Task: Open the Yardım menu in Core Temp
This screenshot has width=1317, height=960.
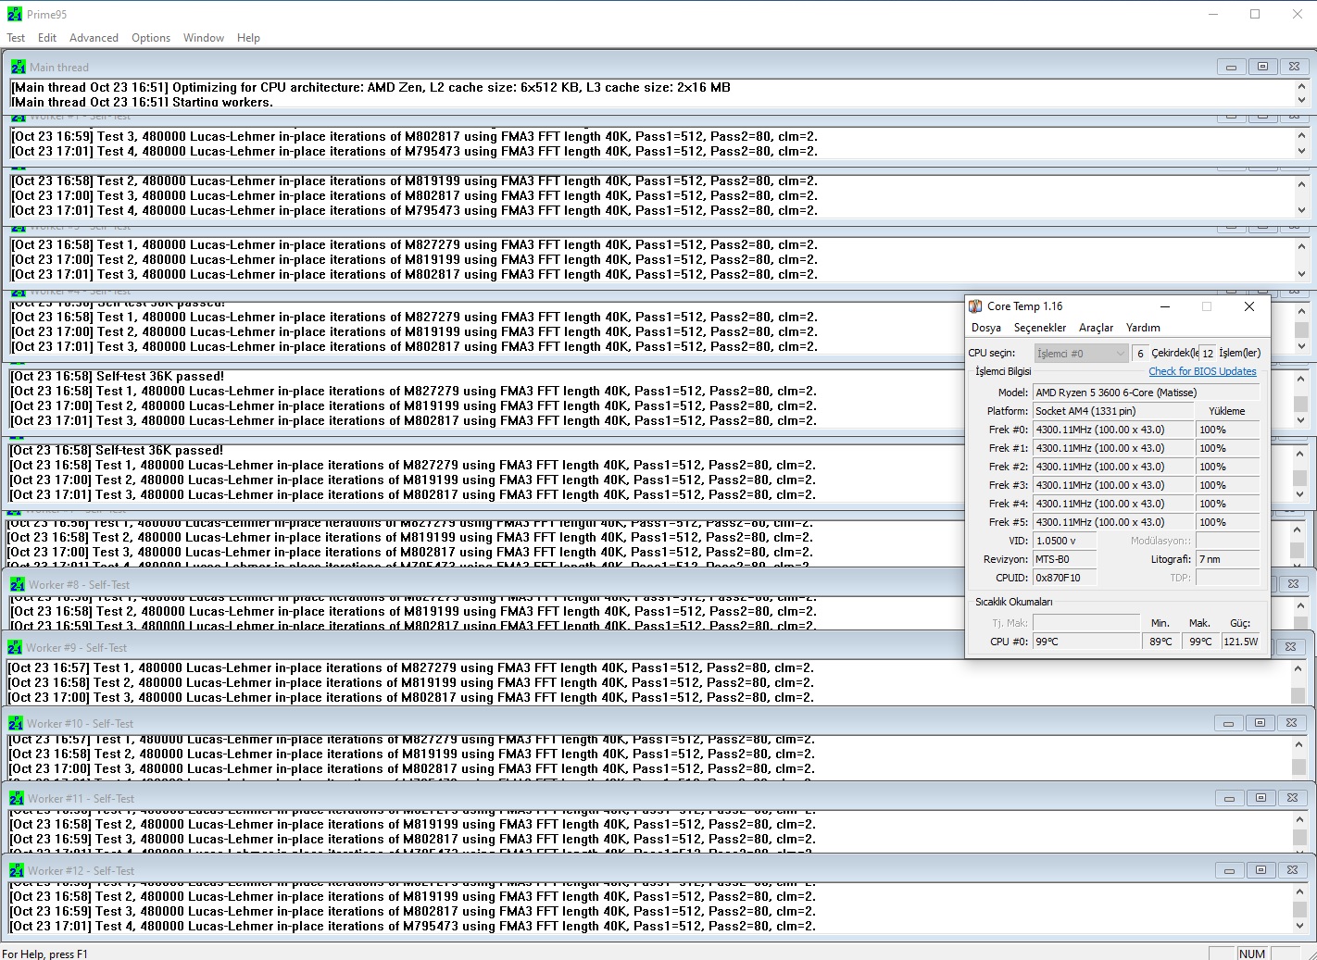Action: coord(1143,328)
